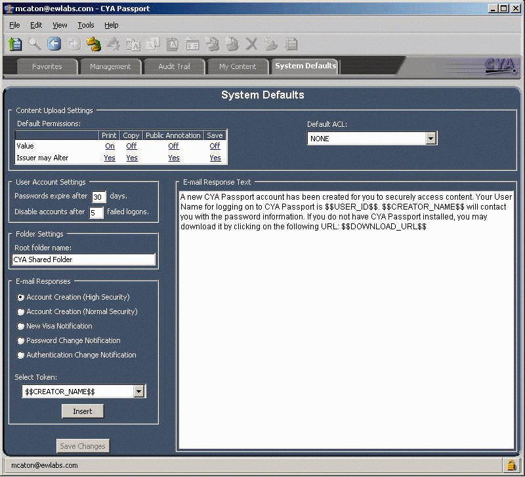The image size is (525, 477).
Task: Select Authentication Change Notification radio
Action: pos(21,355)
